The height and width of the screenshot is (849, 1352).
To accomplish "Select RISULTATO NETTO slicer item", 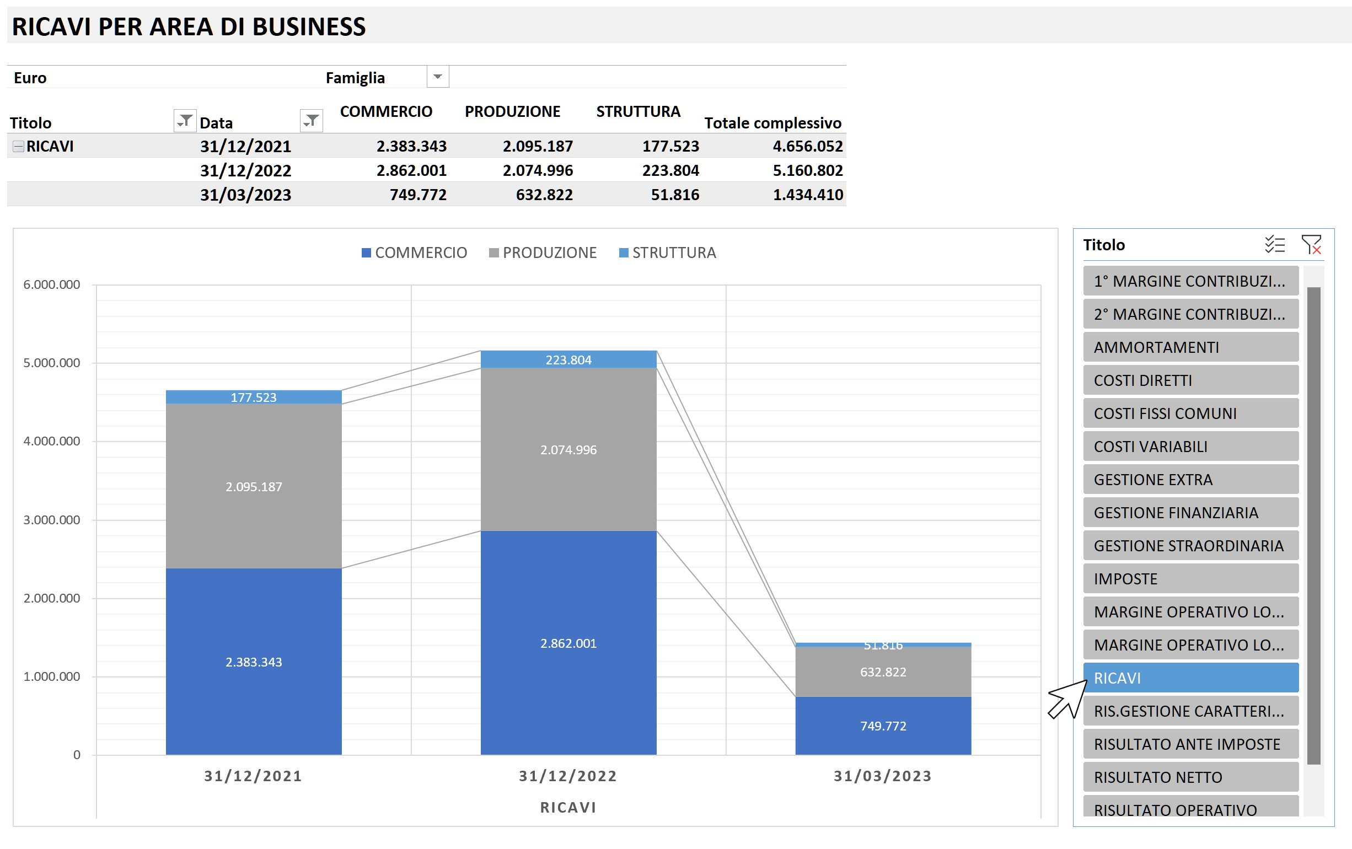I will pyautogui.click(x=1190, y=778).
